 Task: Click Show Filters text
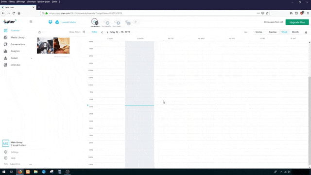75,32
